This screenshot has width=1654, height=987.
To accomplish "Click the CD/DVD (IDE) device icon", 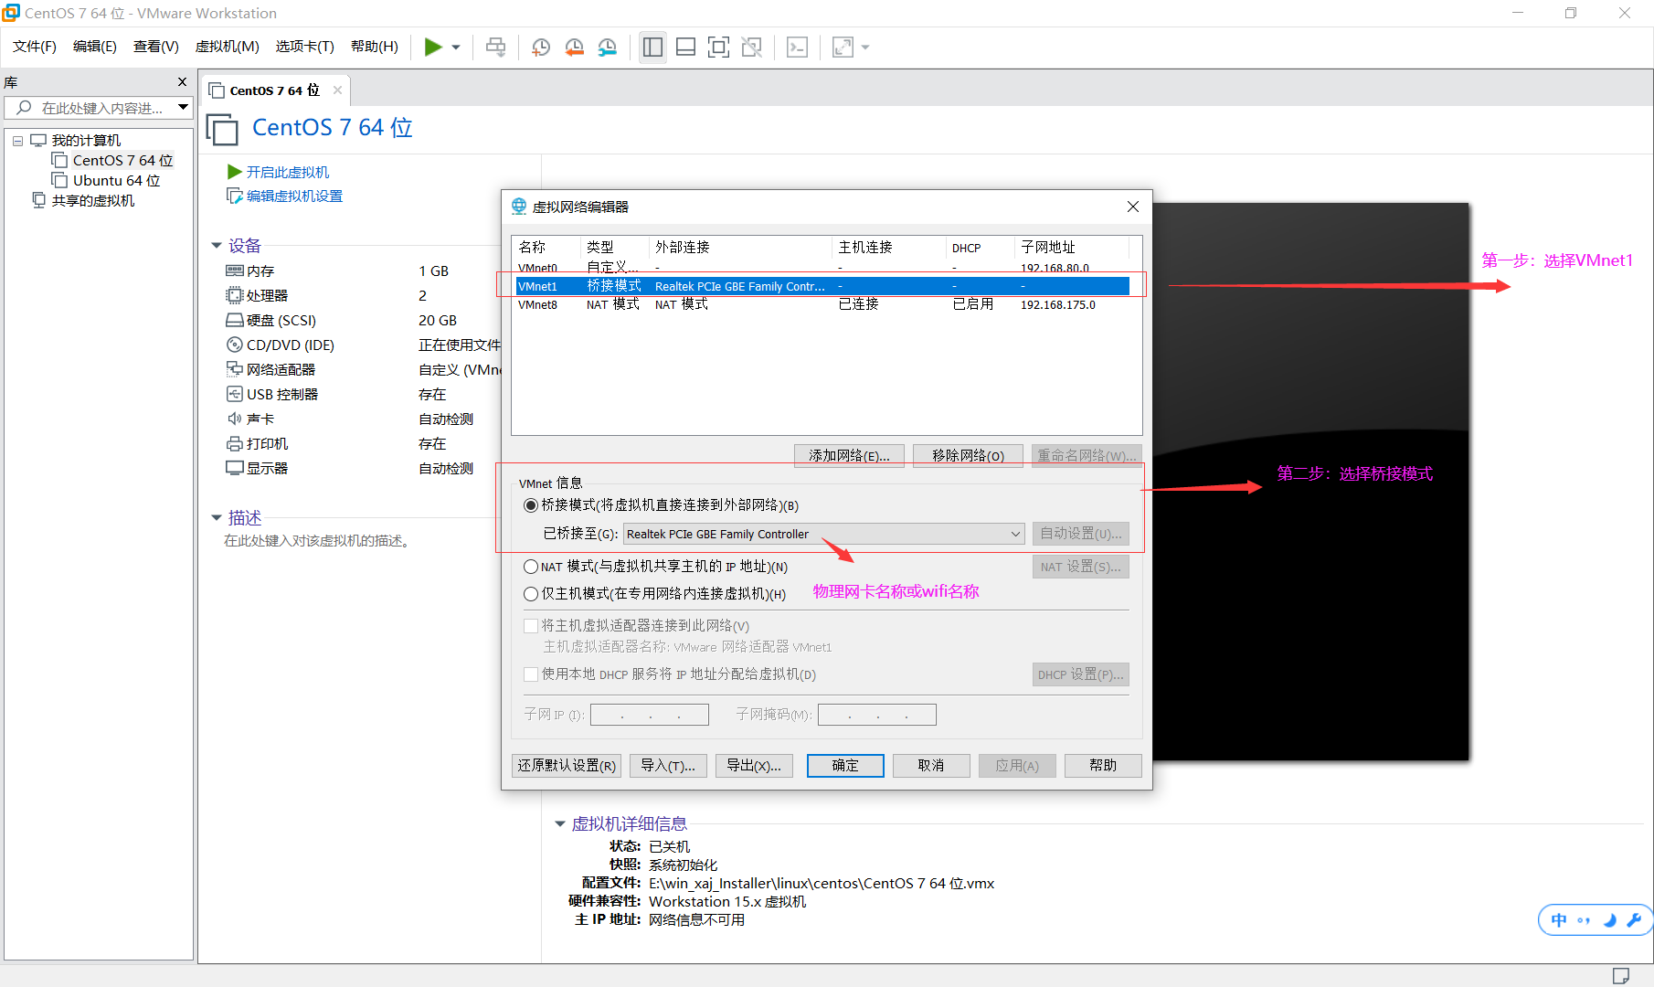I will [234, 345].
